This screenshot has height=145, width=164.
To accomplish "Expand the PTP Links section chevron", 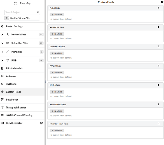I will (2, 52).
